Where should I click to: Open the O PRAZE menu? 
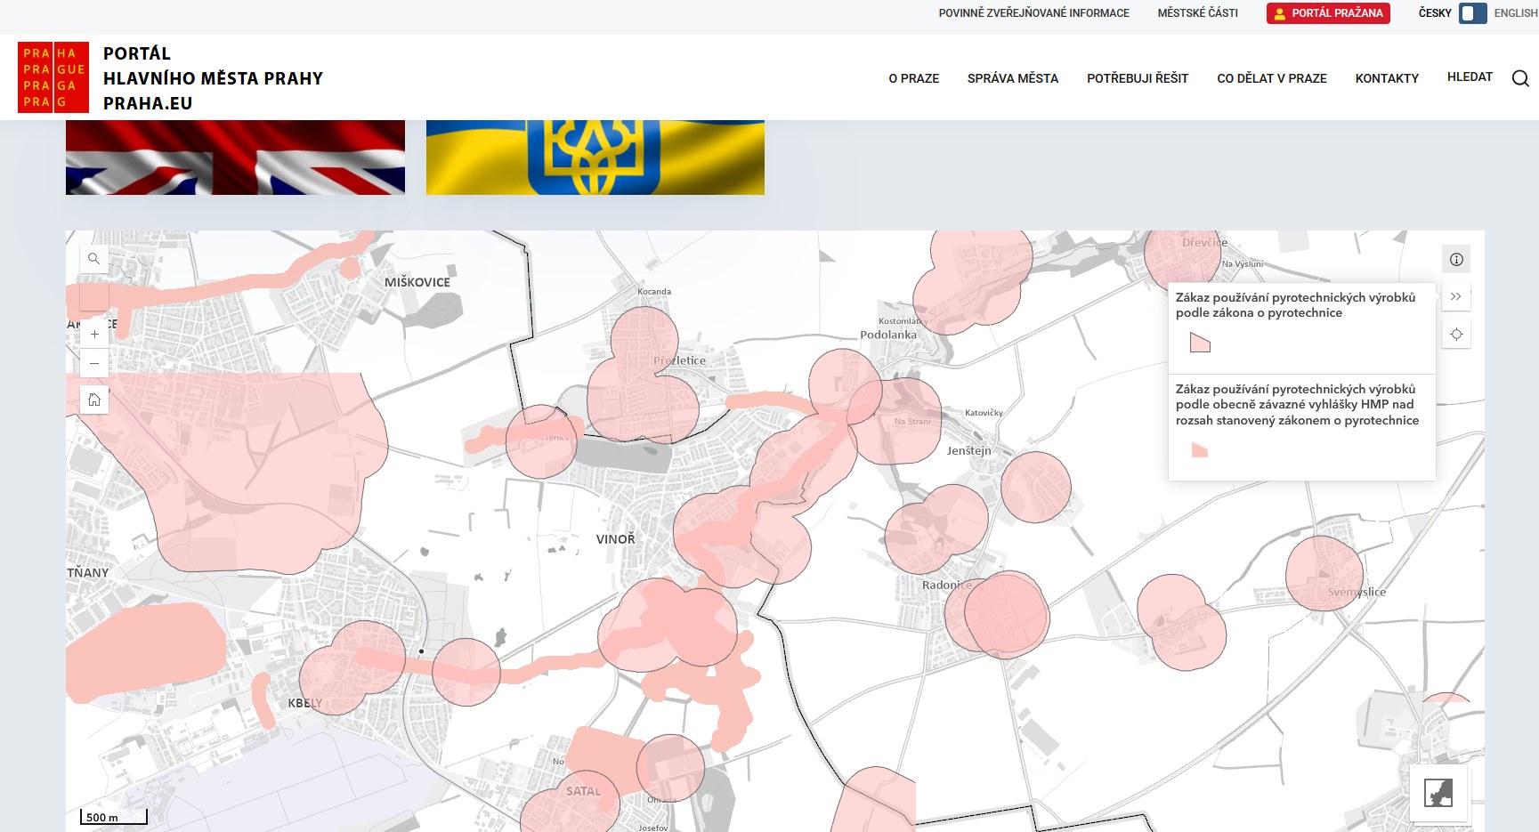click(913, 78)
